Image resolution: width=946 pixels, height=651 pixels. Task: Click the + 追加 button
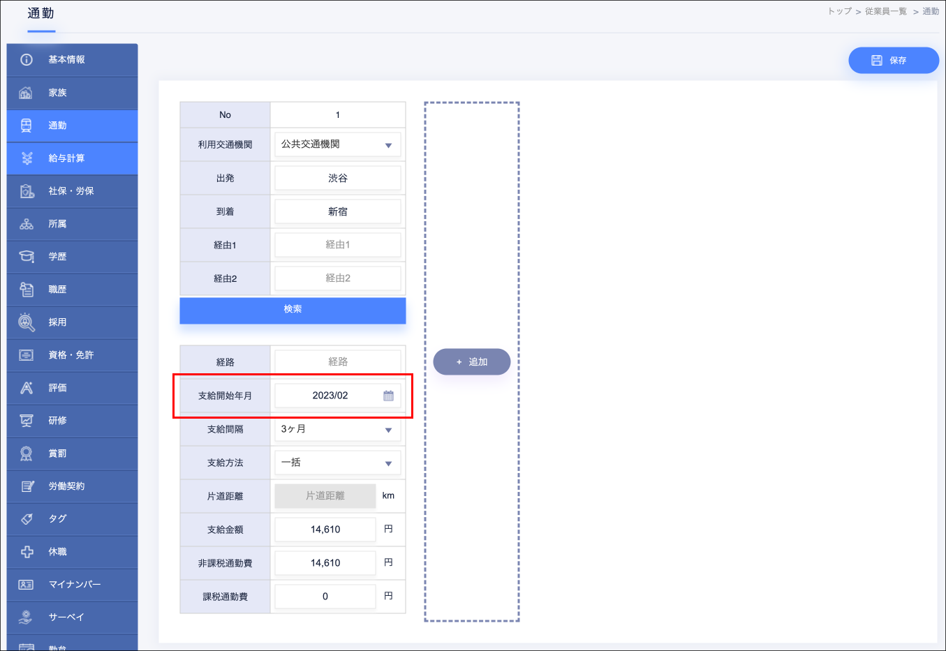(x=471, y=362)
